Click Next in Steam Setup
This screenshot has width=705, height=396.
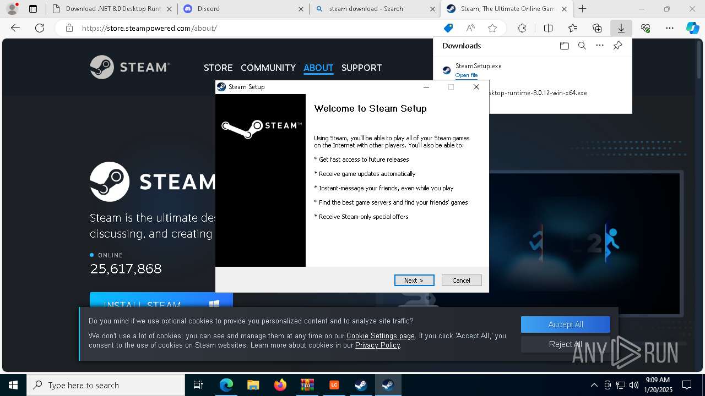tap(414, 280)
